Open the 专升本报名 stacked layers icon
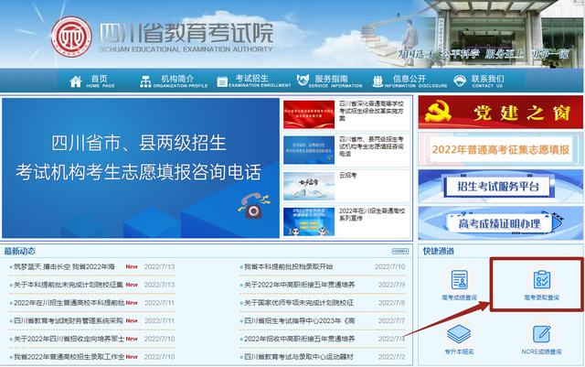Viewport: 585px width, 367px height. click(459, 333)
